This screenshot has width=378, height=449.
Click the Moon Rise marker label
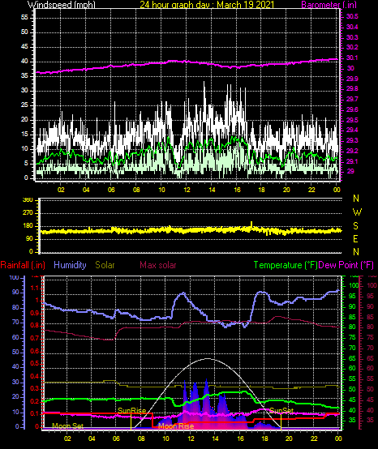[x=176, y=426]
